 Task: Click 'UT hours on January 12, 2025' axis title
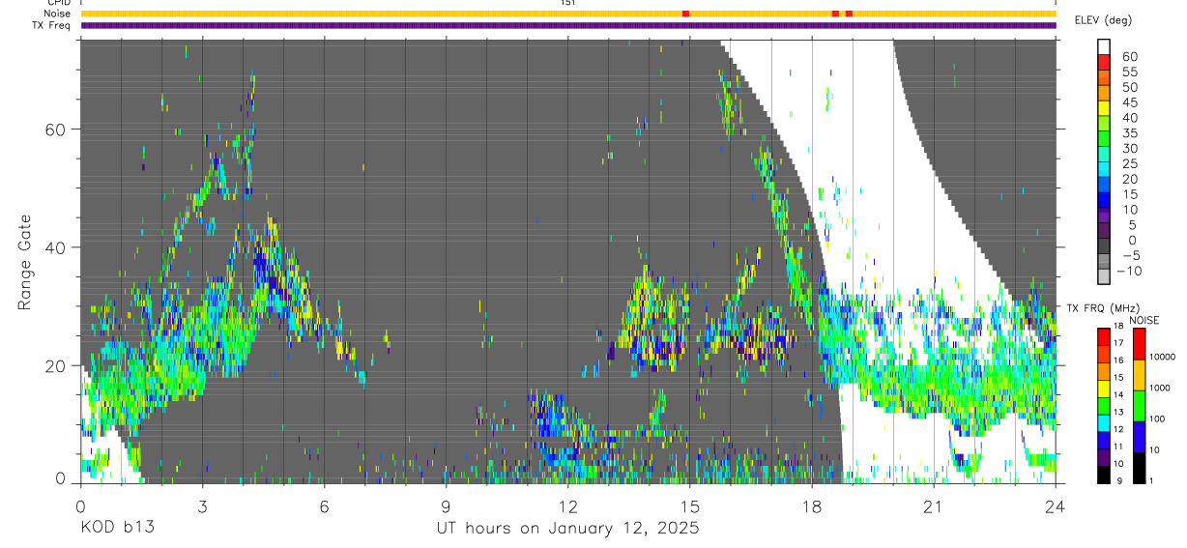tap(566, 529)
